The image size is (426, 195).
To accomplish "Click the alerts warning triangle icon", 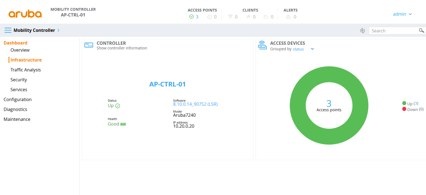I will (288, 16).
